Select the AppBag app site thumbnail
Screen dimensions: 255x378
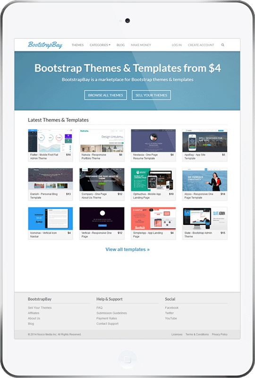pyautogui.click(x=204, y=140)
